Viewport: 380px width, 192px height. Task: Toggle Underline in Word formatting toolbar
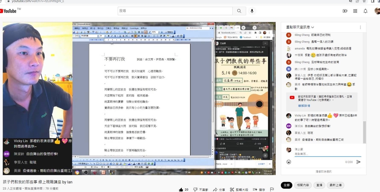(x=114, y=36)
